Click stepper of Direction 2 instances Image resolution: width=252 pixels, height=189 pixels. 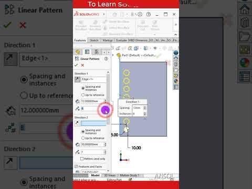pos(106,152)
